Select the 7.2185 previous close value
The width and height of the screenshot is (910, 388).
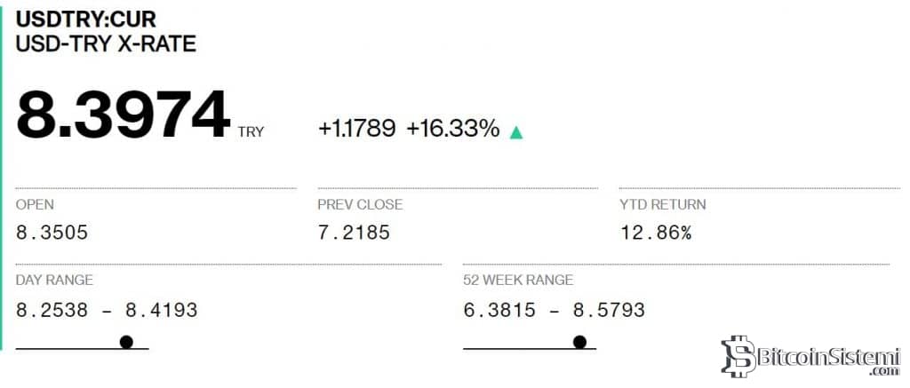tap(354, 233)
